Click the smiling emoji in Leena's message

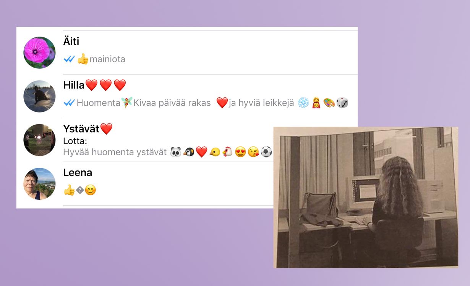click(91, 190)
